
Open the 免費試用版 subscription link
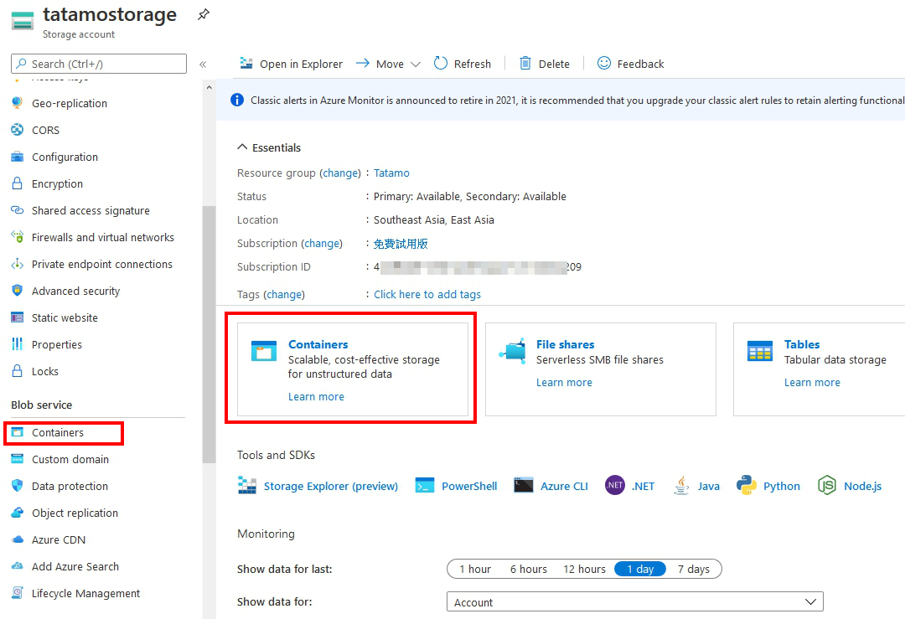tap(401, 244)
